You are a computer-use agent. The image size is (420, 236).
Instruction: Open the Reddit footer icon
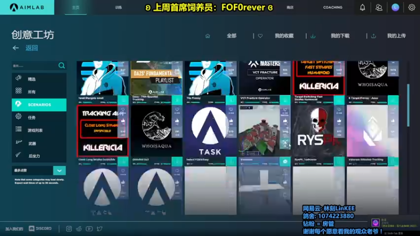point(79,229)
